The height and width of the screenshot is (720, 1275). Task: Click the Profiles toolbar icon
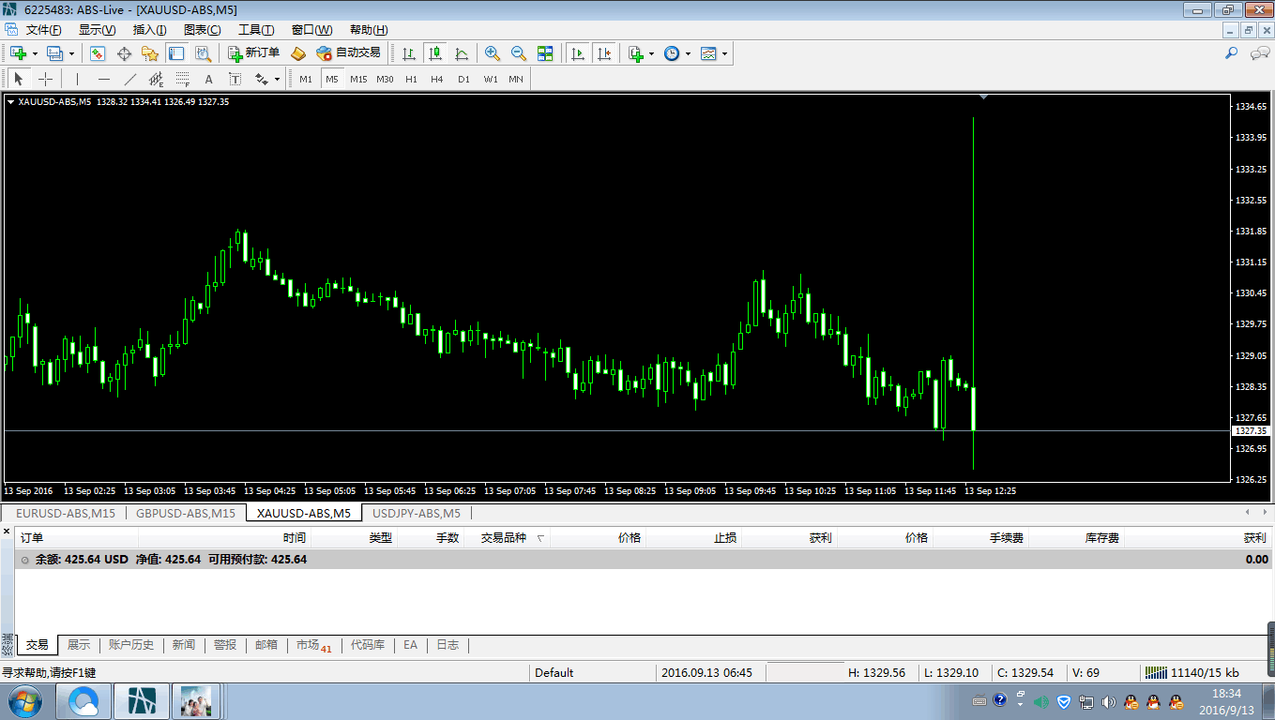pos(54,53)
